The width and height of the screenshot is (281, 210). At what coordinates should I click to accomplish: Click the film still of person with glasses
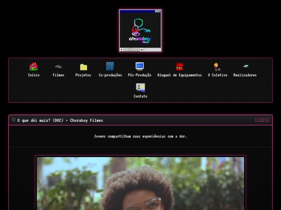coord(140,184)
